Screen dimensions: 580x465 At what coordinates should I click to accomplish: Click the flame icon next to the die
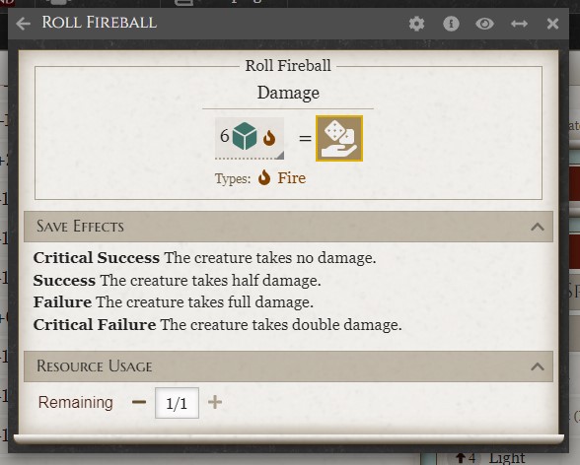[269, 138]
